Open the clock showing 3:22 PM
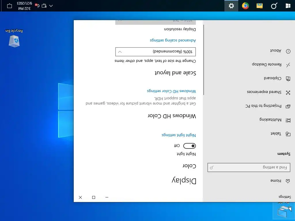The image size is (295, 221). pos(24,6)
